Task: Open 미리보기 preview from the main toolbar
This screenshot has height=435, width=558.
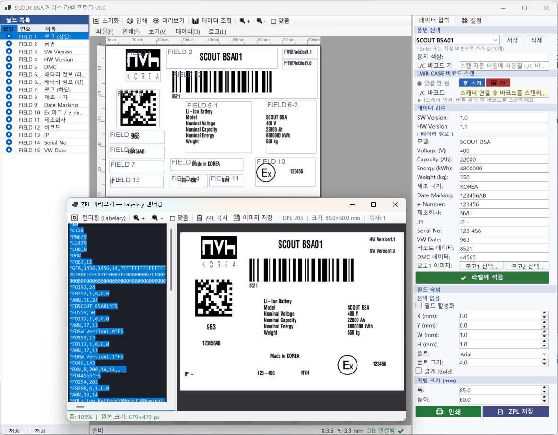Action: point(169,21)
